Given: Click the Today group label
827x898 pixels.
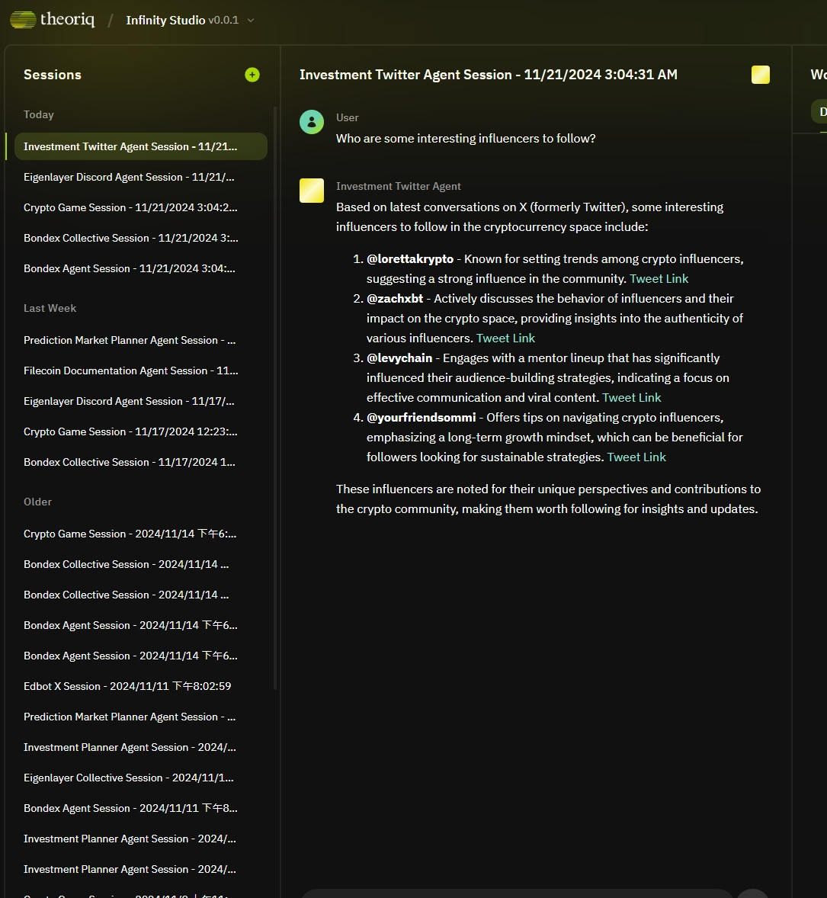Looking at the screenshot, I should coord(38,114).
